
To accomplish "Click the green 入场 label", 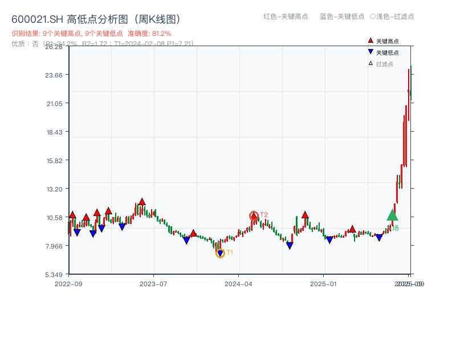I will click(x=393, y=229).
